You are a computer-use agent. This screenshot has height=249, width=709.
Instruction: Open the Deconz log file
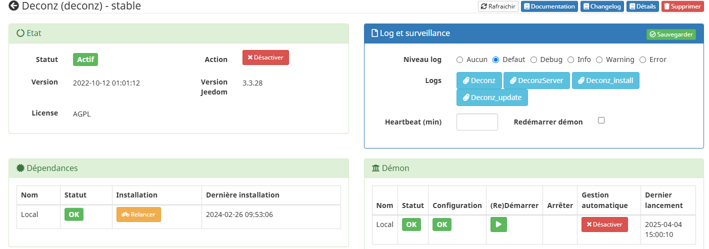tap(479, 80)
